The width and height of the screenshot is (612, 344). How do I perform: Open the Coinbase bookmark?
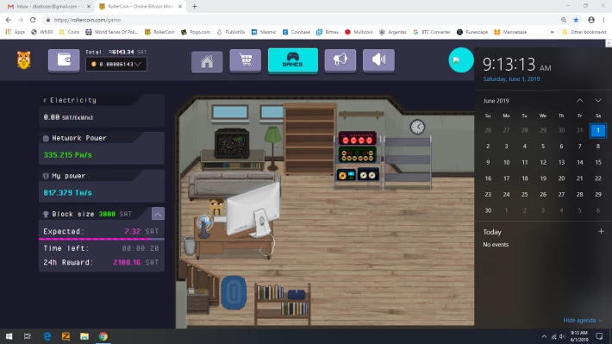coord(297,32)
